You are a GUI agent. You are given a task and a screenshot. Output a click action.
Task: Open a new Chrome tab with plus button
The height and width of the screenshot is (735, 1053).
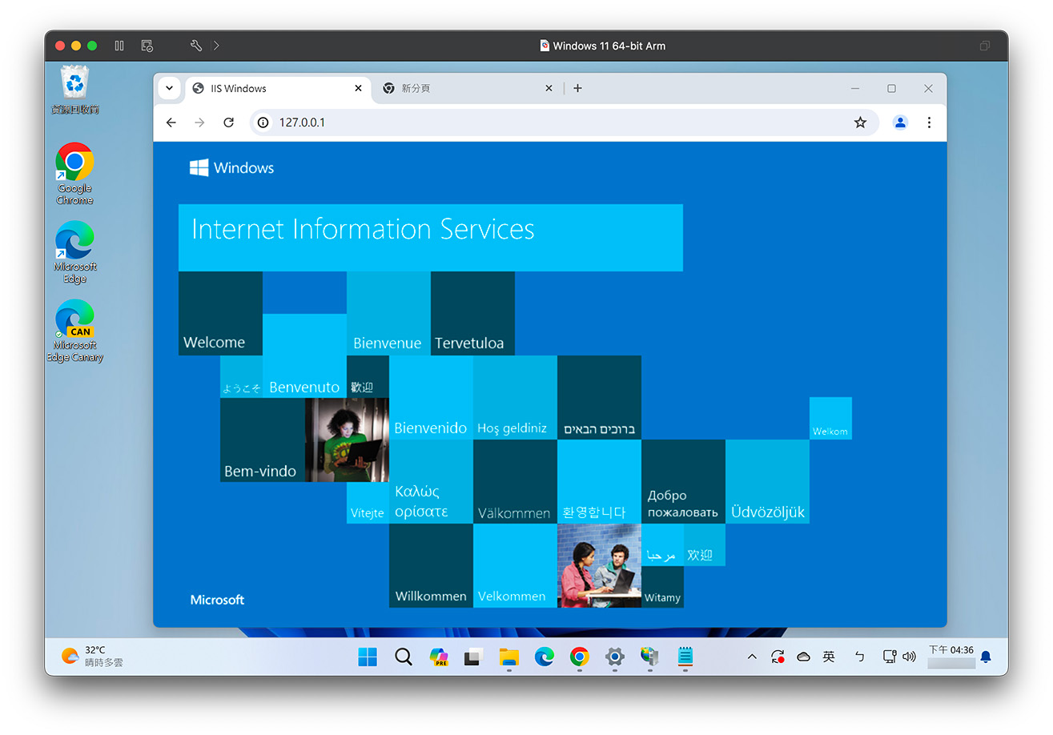tap(577, 88)
